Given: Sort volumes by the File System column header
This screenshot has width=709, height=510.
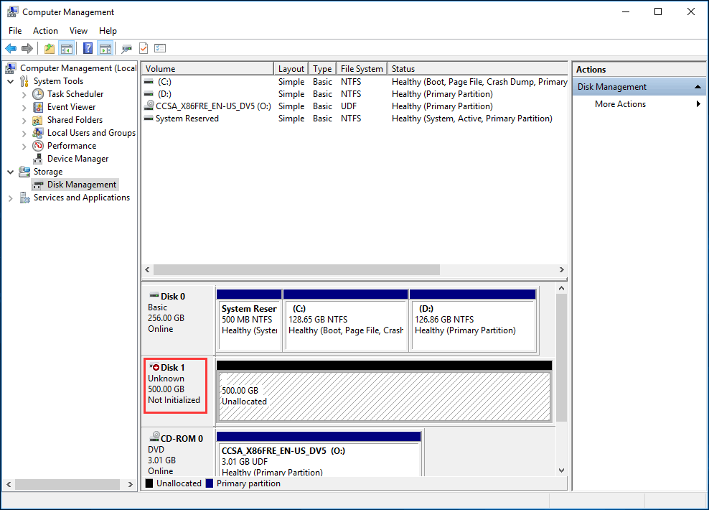Looking at the screenshot, I should tap(362, 69).
